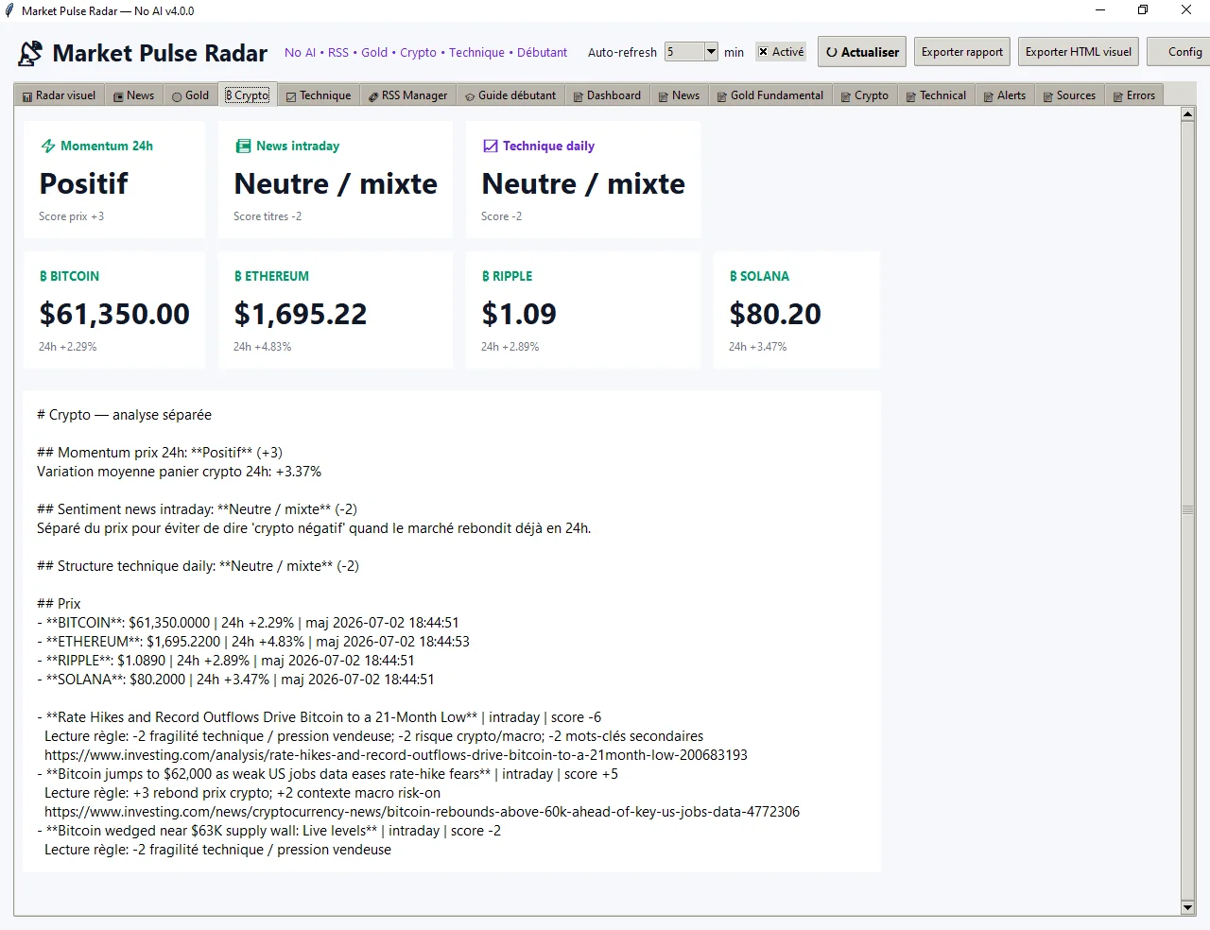1210x930 pixels.
Task: Close the Market Pulse Radar window
Action: (x=1186, y=10)
